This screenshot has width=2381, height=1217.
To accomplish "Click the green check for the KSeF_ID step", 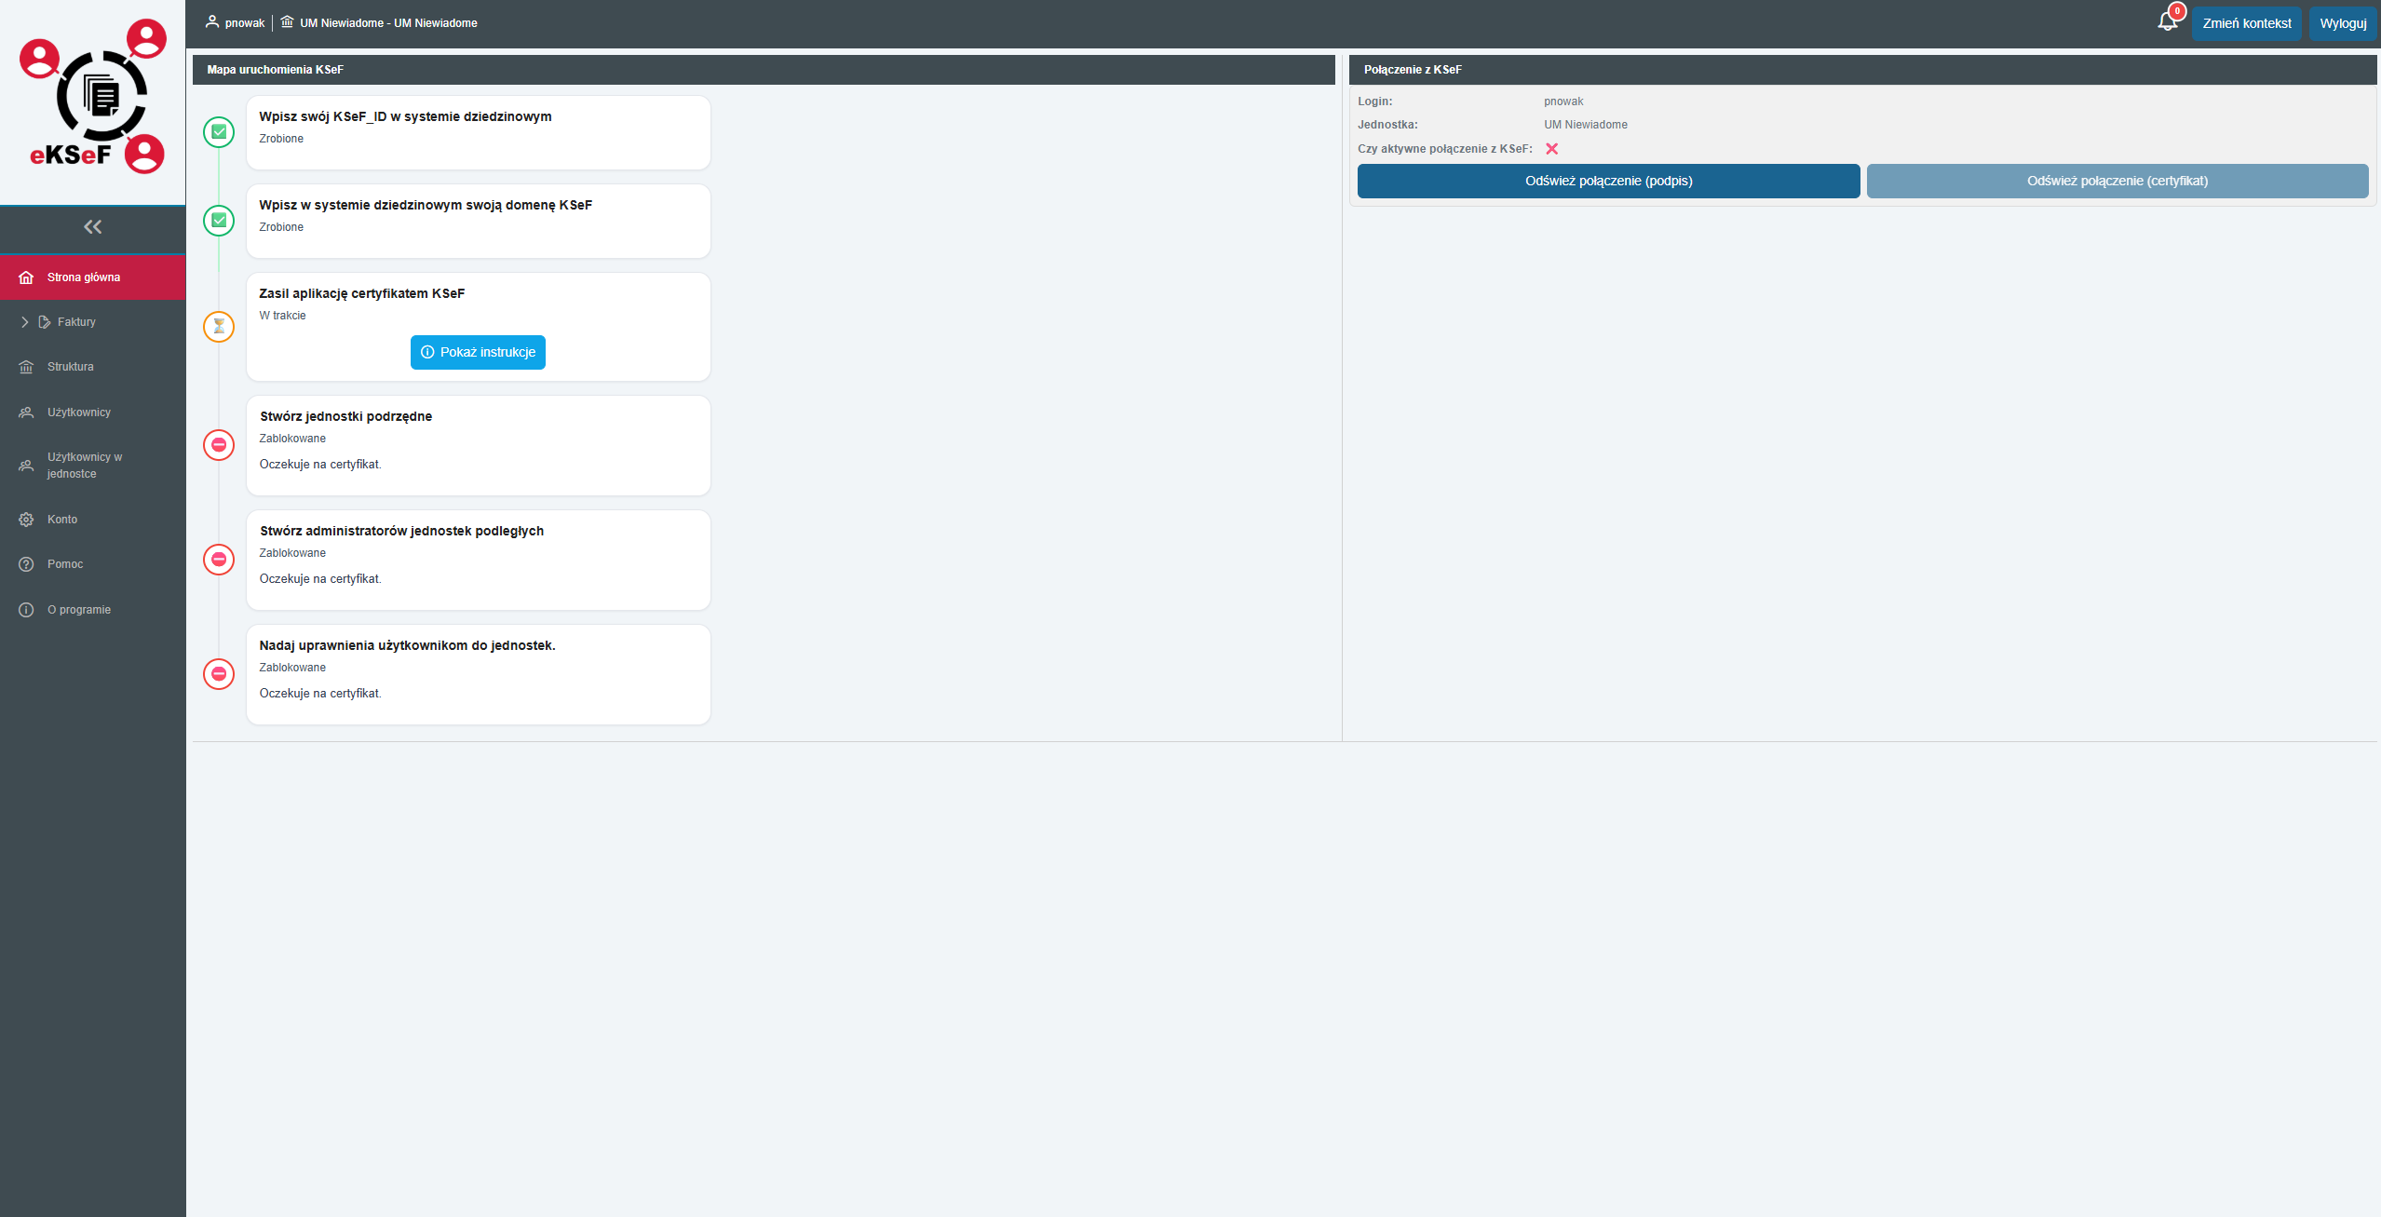I will [219, 132].
